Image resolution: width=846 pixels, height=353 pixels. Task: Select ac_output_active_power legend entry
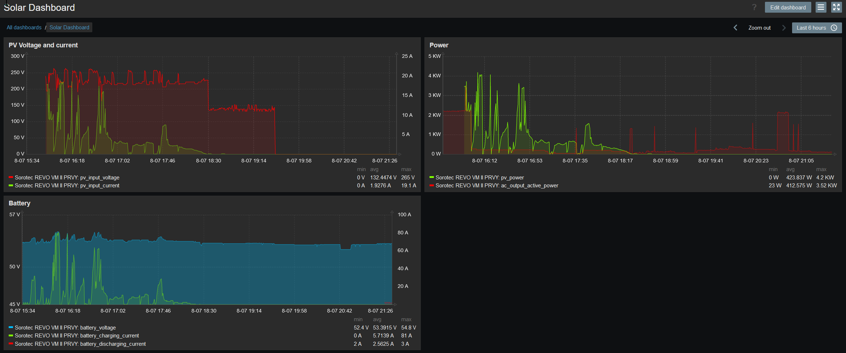coord(497,186)
